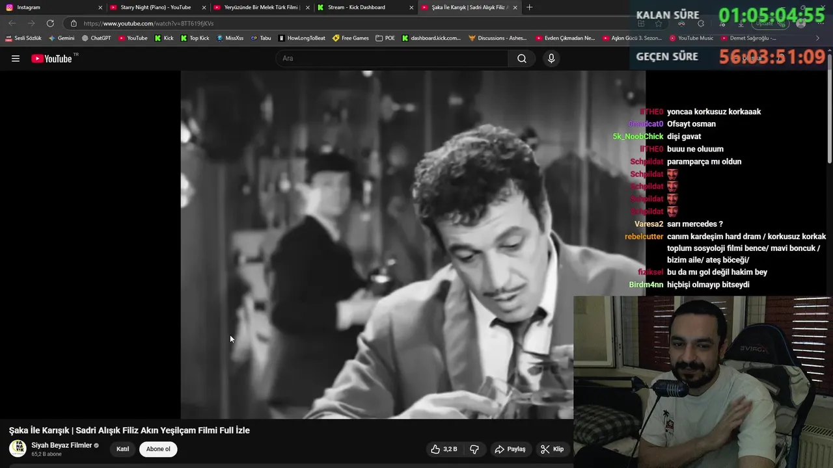Screen dimensions: 833x468
Task: Open the Discussions - Ashes bookmark
Action: tap(498, 38)
